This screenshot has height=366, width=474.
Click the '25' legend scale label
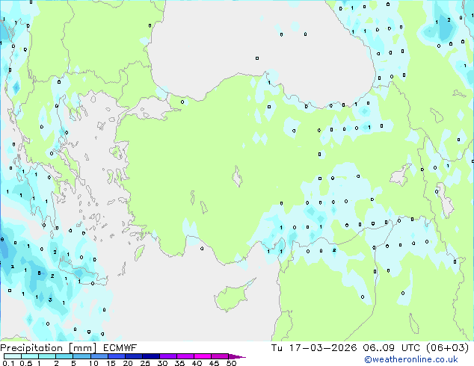[145, 363]
